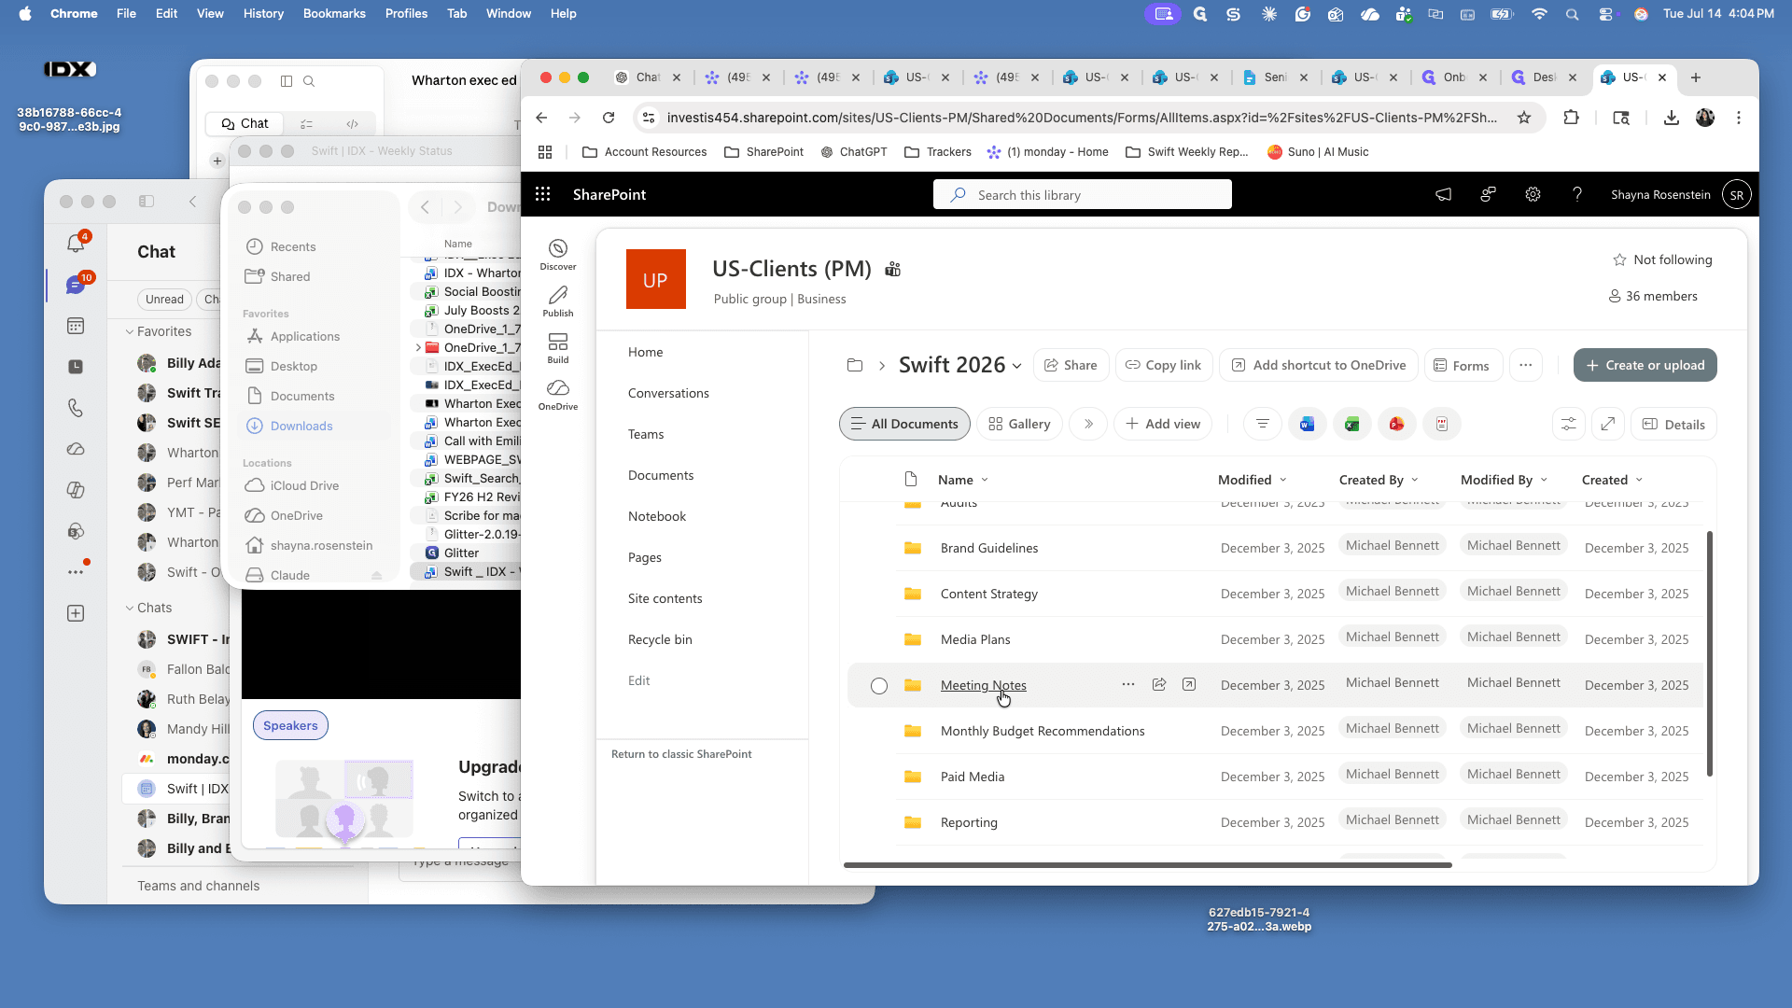Click the vertical scrollbar of document list
1792x1008 pixels.
(1709, 653)
